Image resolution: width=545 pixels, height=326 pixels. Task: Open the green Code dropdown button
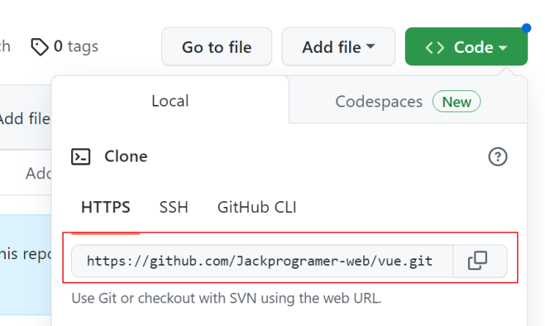tap(466, 46)
